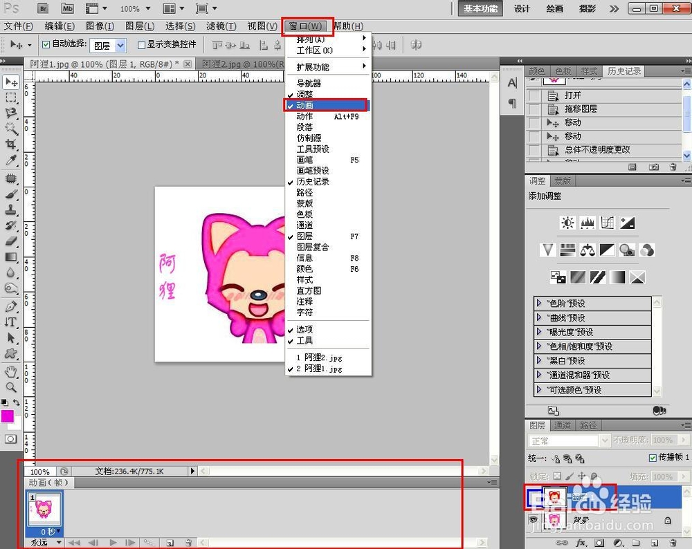Viewport: 692px width, 549px height.
Task: Expand the 色阶 presets group
Action: point(539,303)
